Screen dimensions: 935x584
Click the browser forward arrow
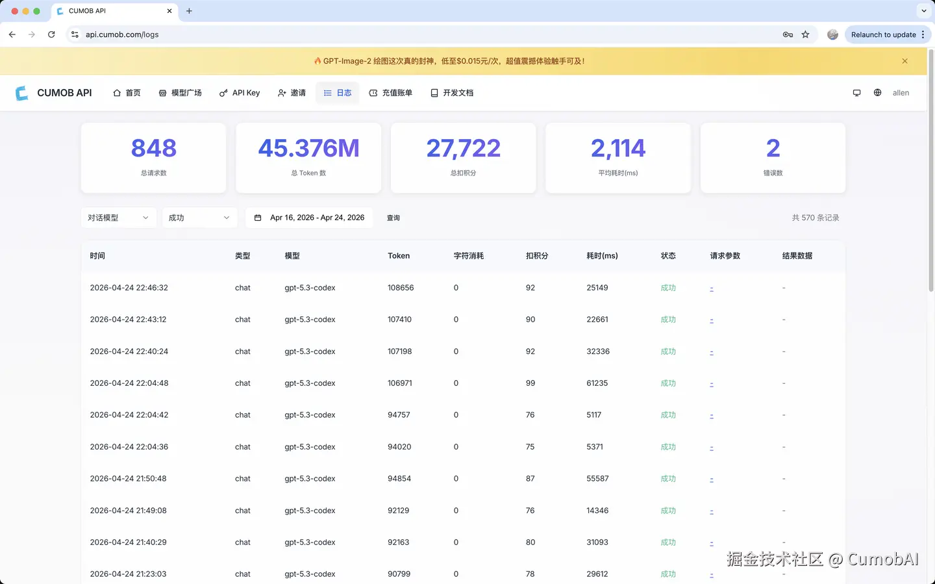click(32, 34)
